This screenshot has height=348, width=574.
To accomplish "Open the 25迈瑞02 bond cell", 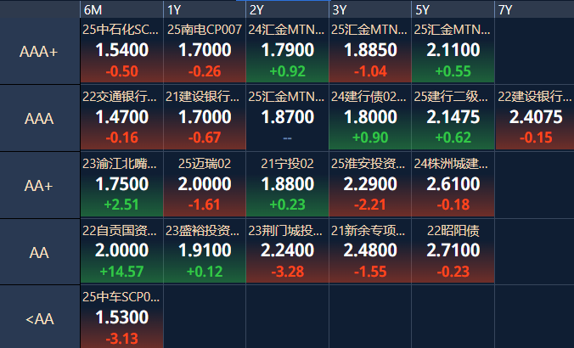I will (x=204, y=185).
